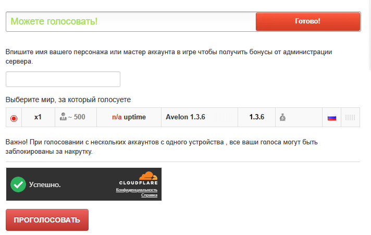Click the Успешно. verification text
371x235 pixels.
[x=45, y=184]
